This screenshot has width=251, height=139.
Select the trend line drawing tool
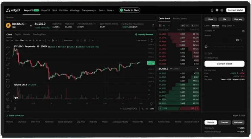click(8, 53)
